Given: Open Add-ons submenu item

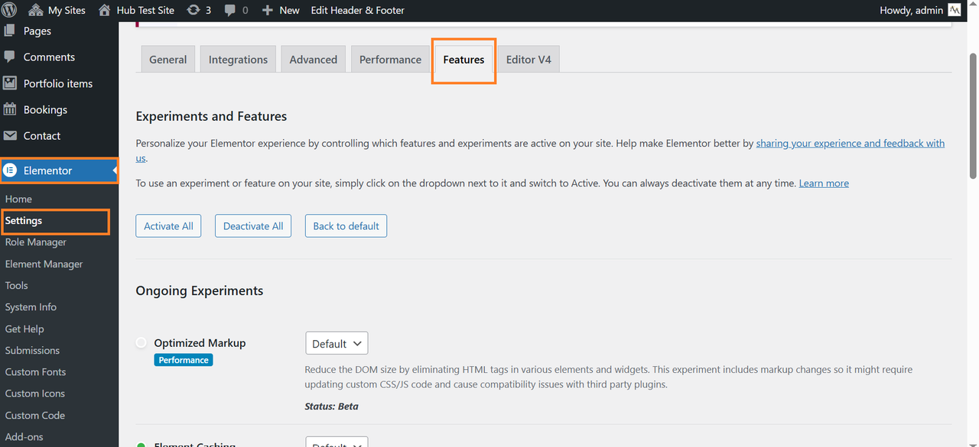Looking at the screenshot, I should pos(24,437).
